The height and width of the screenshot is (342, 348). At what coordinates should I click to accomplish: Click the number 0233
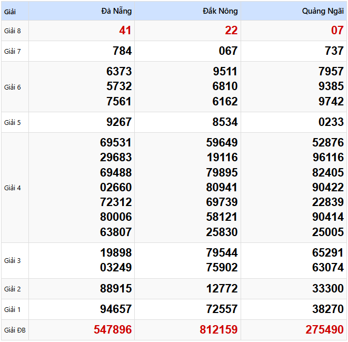pos(331,122)
